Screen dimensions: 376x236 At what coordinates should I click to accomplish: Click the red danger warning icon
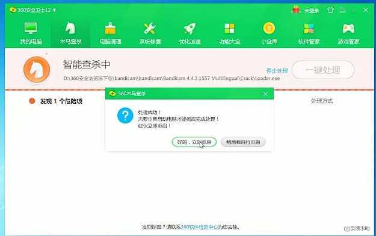(32, 101)
